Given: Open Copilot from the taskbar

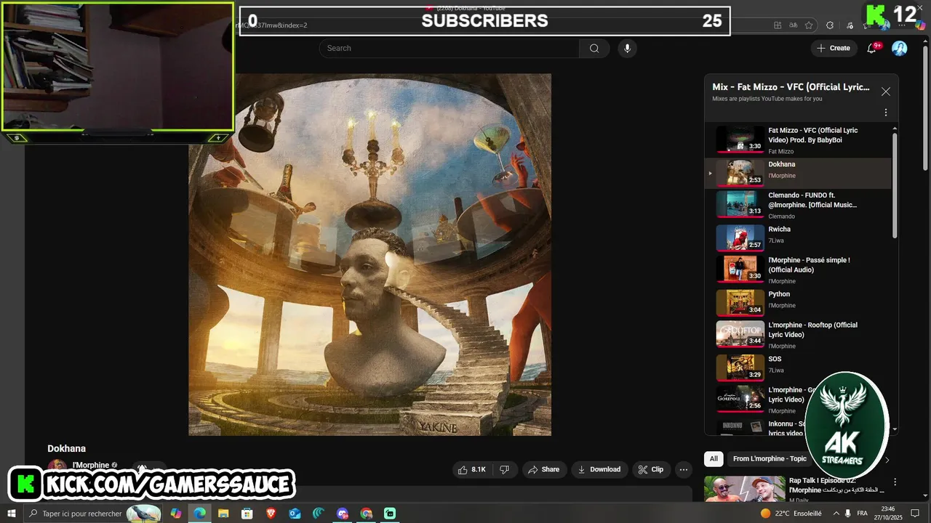Looking at the screenshot, I should point(175,514).
